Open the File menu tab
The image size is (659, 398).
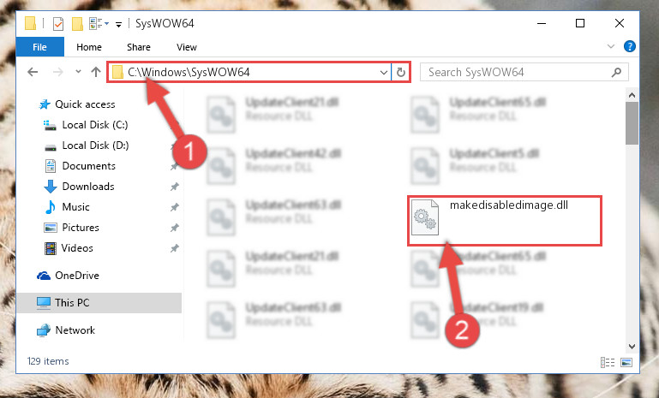[x=40, y=47]
